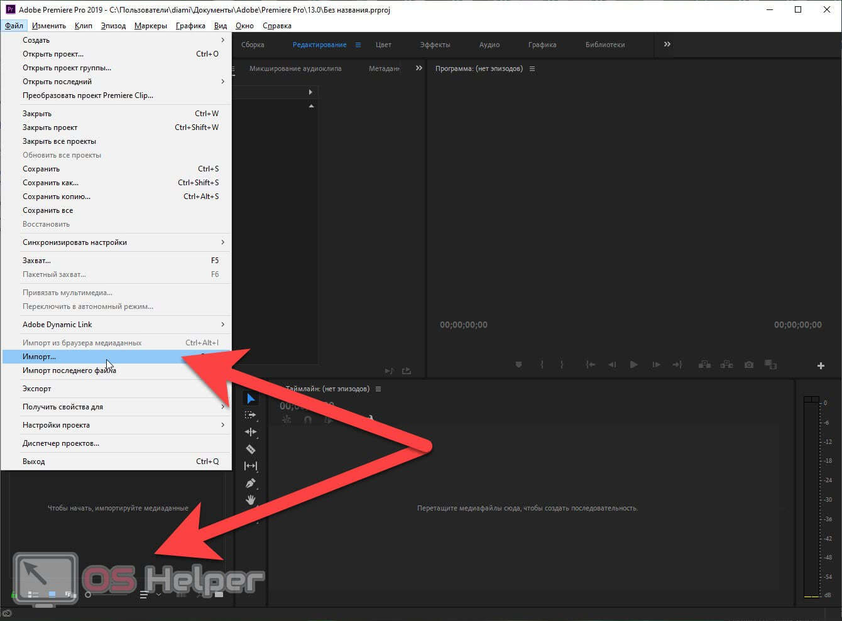Select the Hand tool

[x=251, y=500]
